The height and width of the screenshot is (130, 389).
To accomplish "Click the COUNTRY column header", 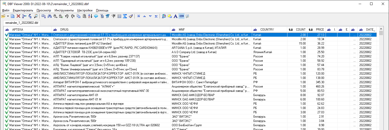I will pos(270,30).
